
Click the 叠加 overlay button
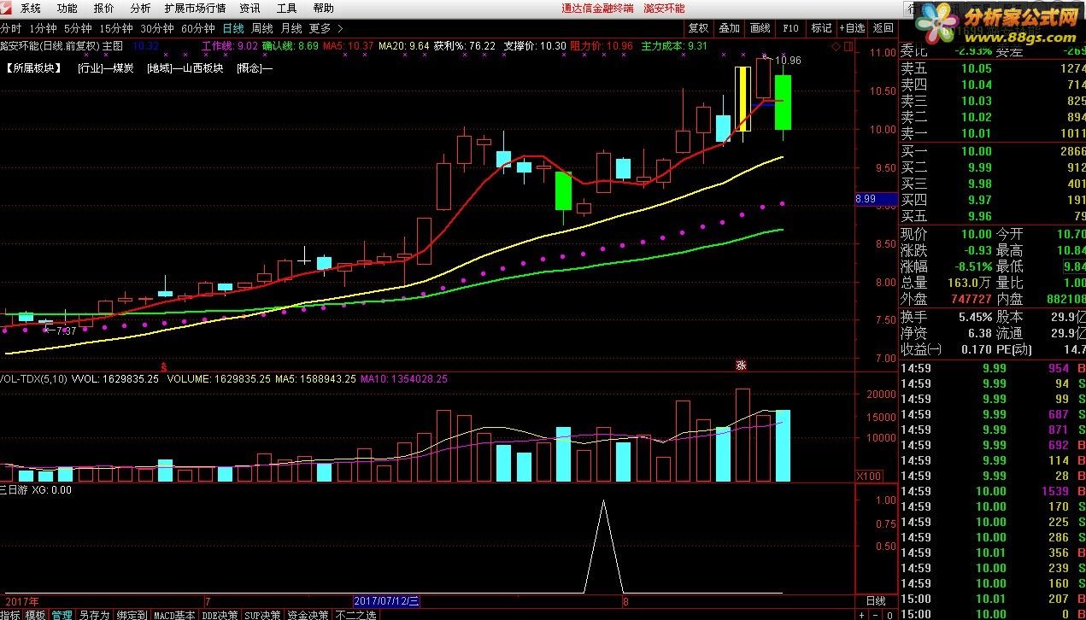[x=729, y=27]
